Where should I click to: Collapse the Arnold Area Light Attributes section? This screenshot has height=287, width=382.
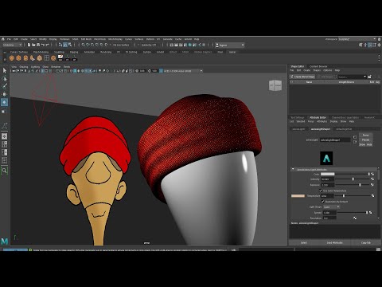[293, 169]
